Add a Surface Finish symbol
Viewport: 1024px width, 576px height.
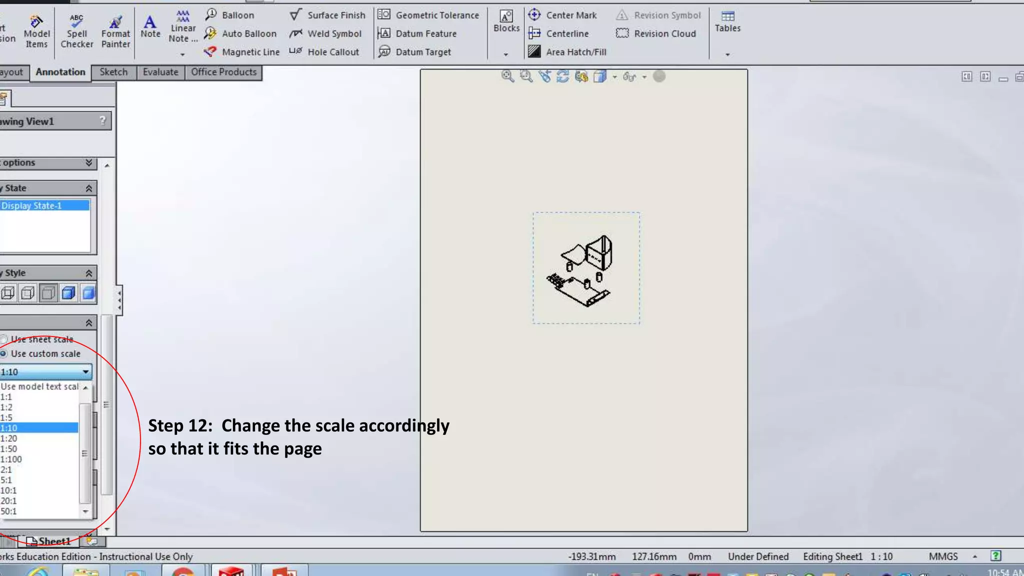(x=327, y=15)
